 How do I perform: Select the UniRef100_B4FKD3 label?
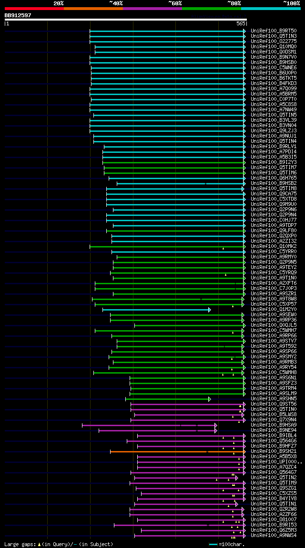point(274,84)
